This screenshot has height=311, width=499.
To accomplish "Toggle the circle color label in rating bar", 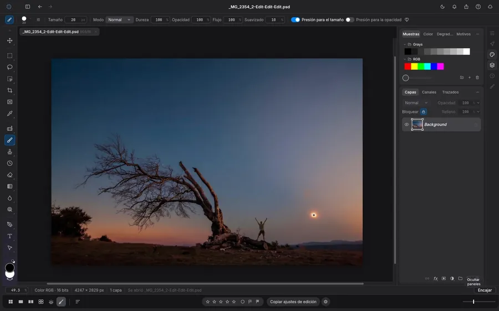I will click(242, 302).
